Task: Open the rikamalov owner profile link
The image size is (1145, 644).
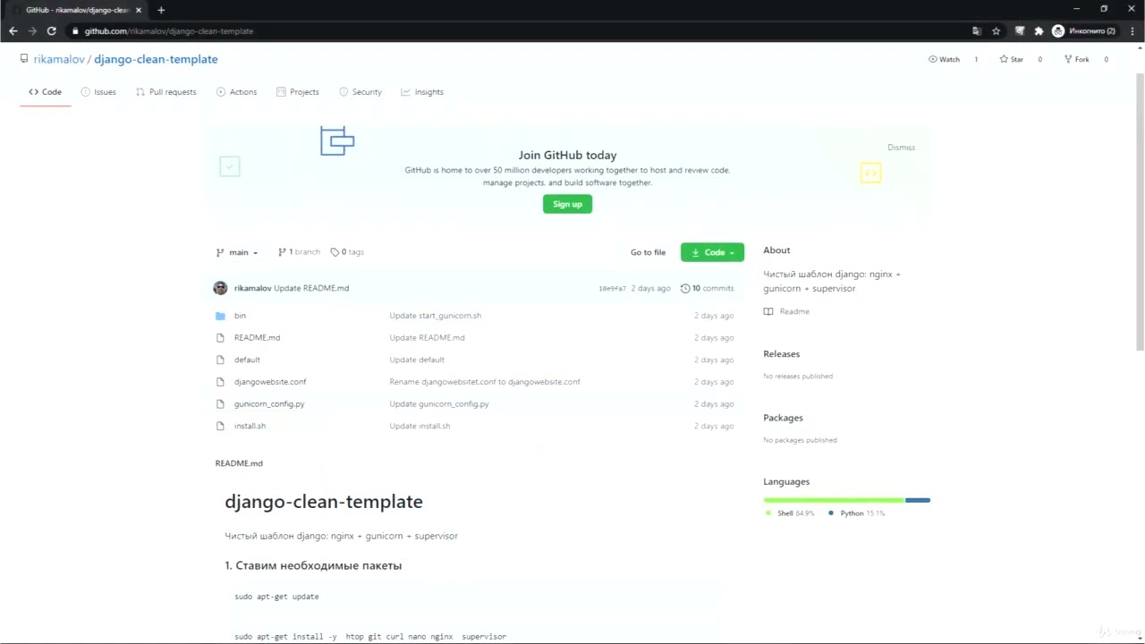Action: pyautogui.click(x=59, y=59)
